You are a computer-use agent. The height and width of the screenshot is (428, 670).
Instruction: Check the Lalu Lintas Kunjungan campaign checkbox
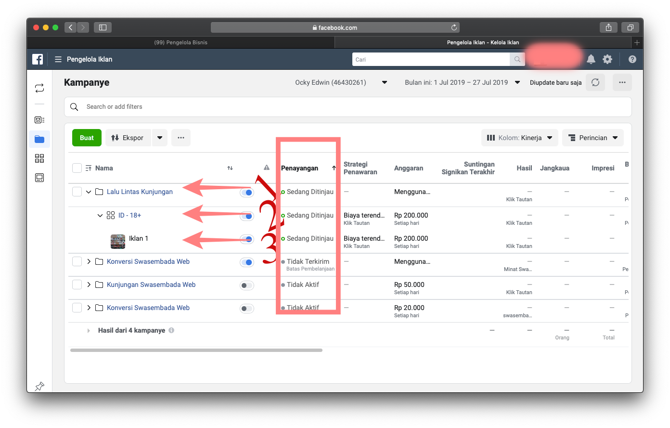click(x=77, y=192)
